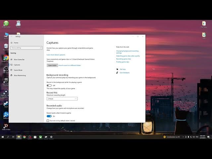Viewport: 212px width, 159px height.
Task: Open the Xbox app on the taskbar
Action: (40, 137)
